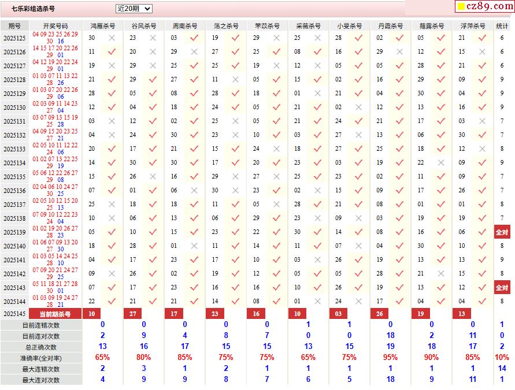Click the 谷风杀号 checkmark in row 2025128
This screenshot has width=515, height=390.
pos(153,79)
